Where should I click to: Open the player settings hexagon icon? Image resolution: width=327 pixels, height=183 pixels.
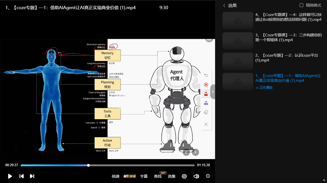[x=184, y=176]
